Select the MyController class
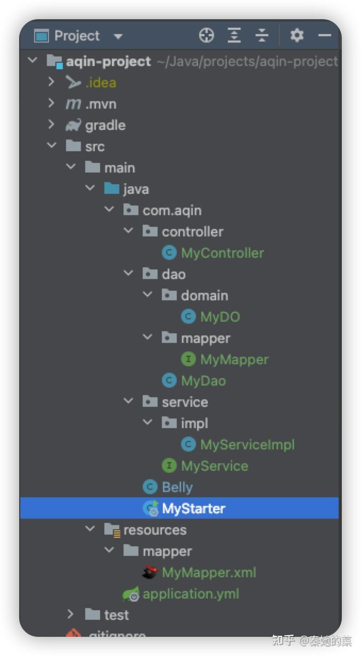The width and height of the screenshot is (361, 656). [222, 253]
